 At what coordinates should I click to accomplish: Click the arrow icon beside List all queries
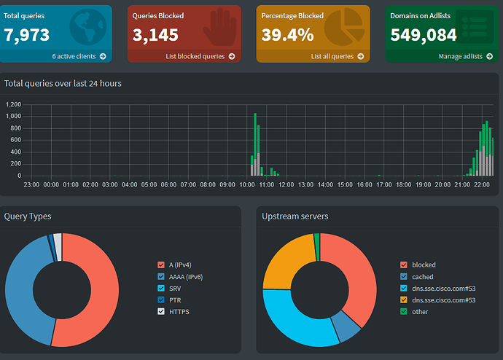click(361, 56)
